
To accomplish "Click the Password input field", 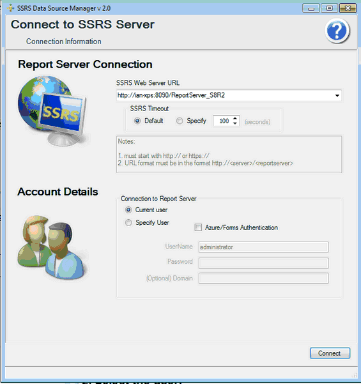I will [263, 263].
